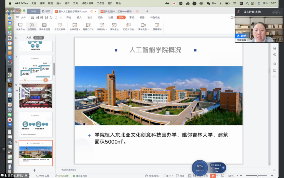This screenshot has width=284, height=178.
Task: Start slideshow with 当页开始 icon
Action: point(32,25)
